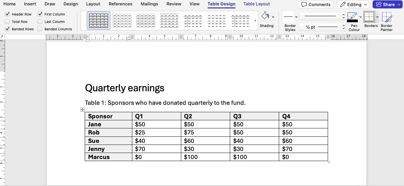
Task: Go to the References tab
Action: tap(120, 4)
